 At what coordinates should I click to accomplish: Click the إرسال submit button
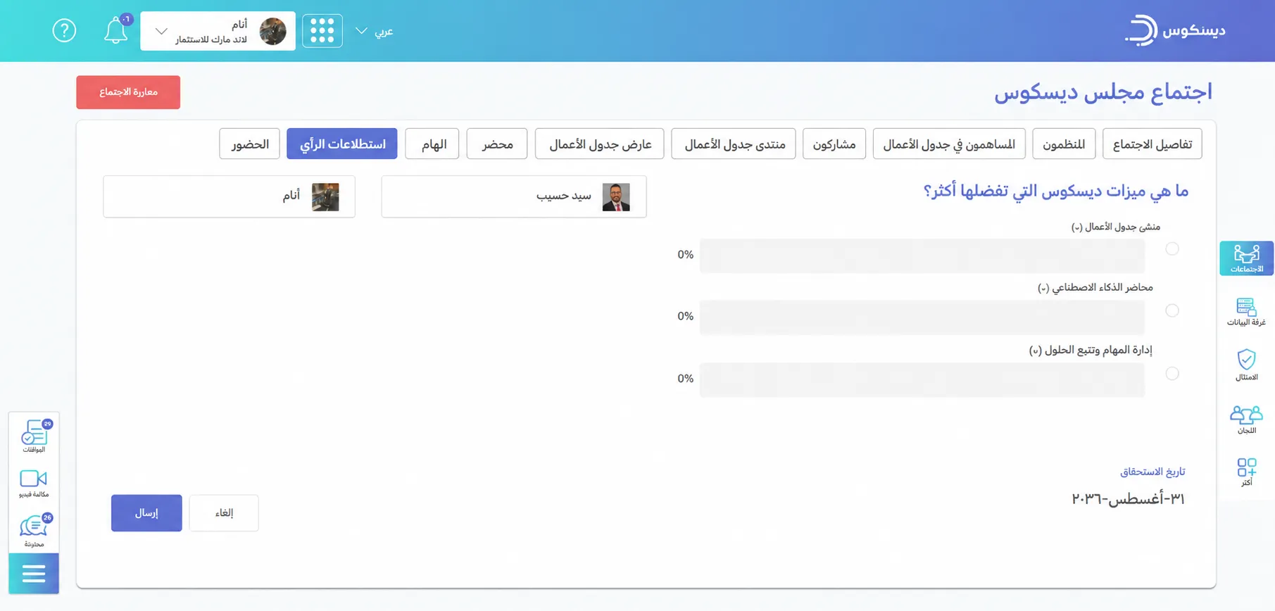[x=146, y=512]
